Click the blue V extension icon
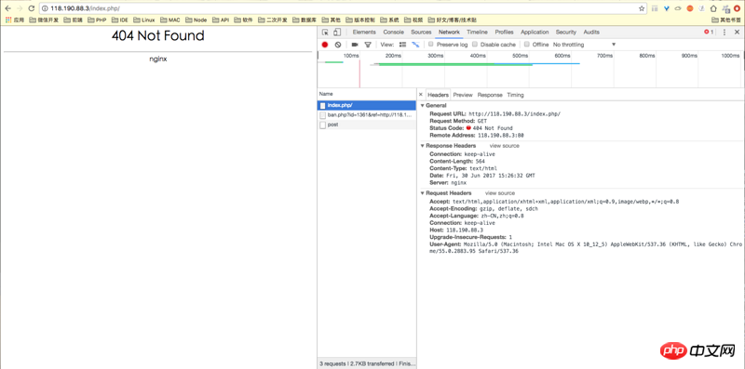This screenshot has width=745, height=369. (x=667, y=8)
